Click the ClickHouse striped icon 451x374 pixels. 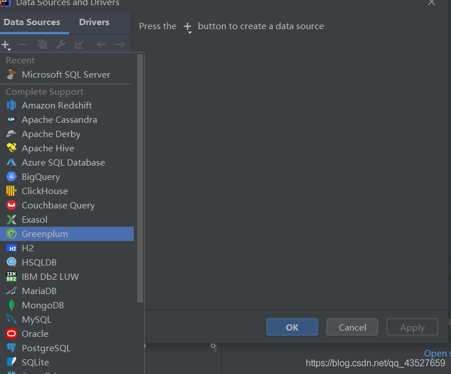pos(11,191)
